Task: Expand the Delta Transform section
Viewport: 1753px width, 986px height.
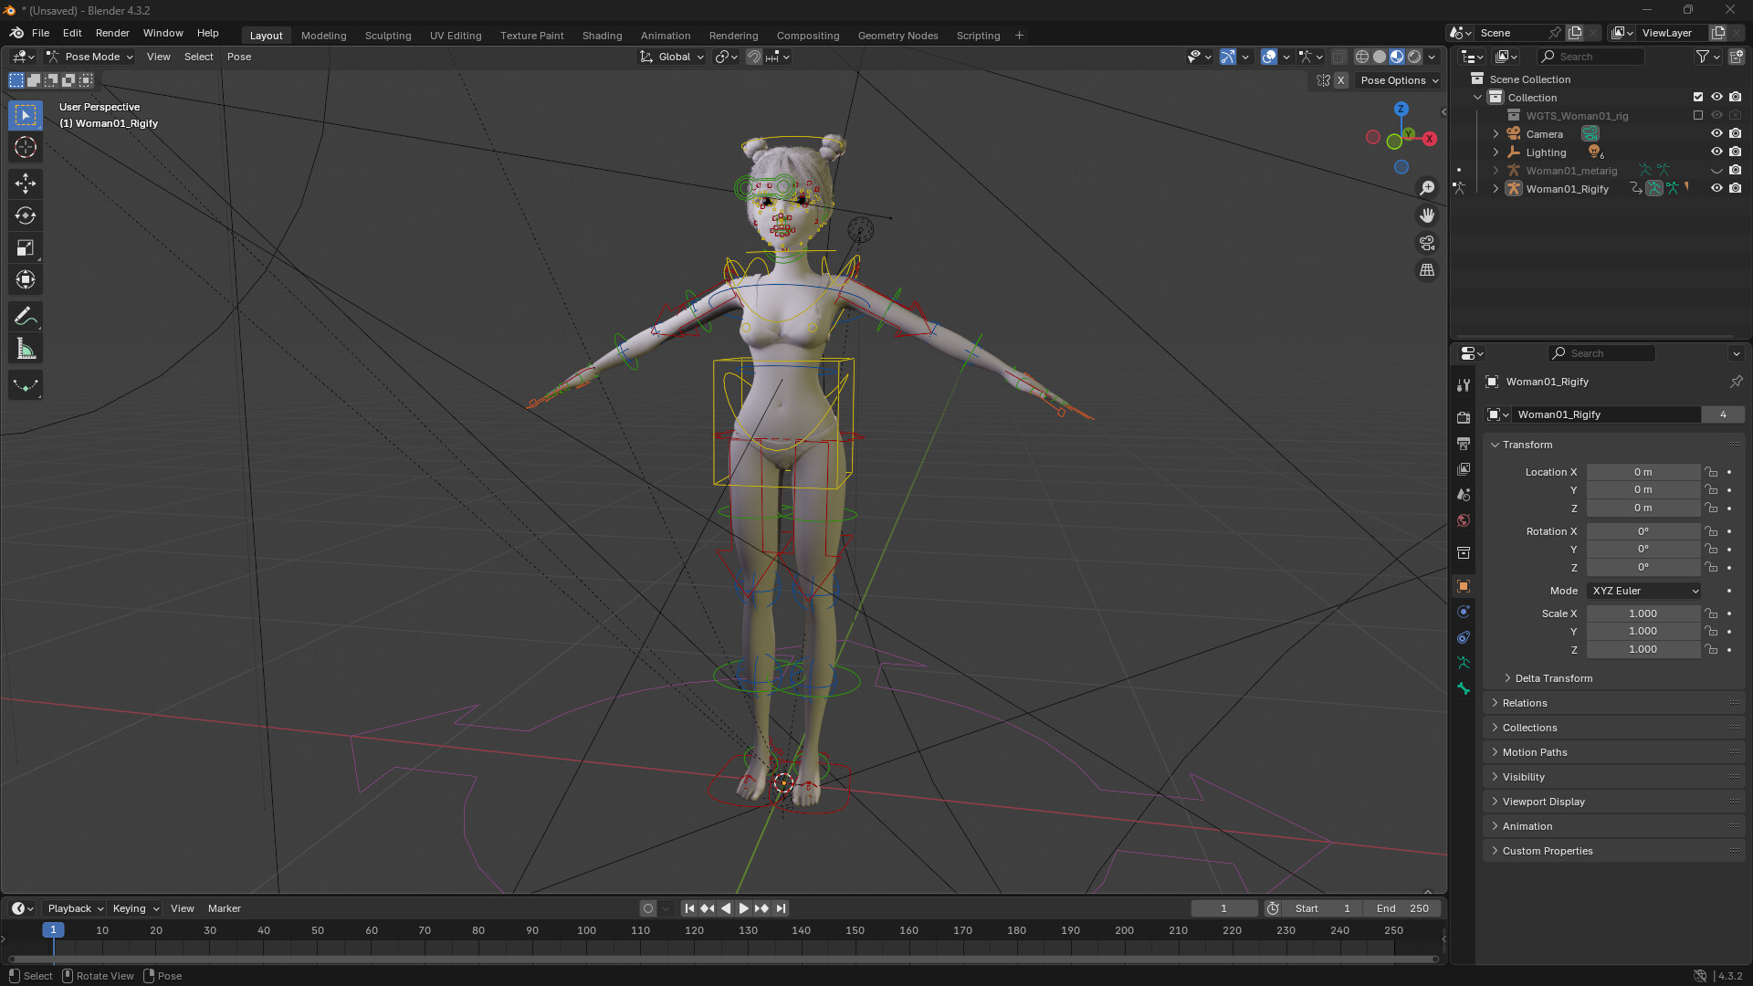Action: click(x=1553, y=677)
